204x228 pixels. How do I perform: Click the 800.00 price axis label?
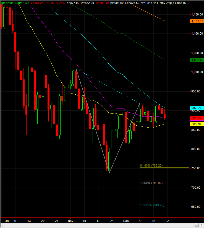click(196, 149)
